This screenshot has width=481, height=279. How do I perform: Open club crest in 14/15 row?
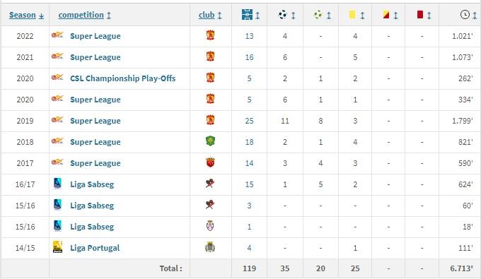tap(210, 247)
